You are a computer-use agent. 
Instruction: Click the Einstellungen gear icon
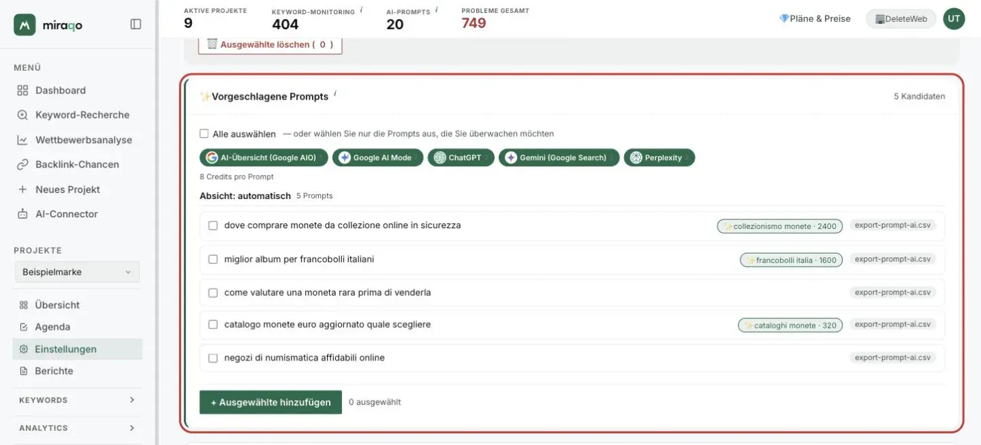point(24,349)
